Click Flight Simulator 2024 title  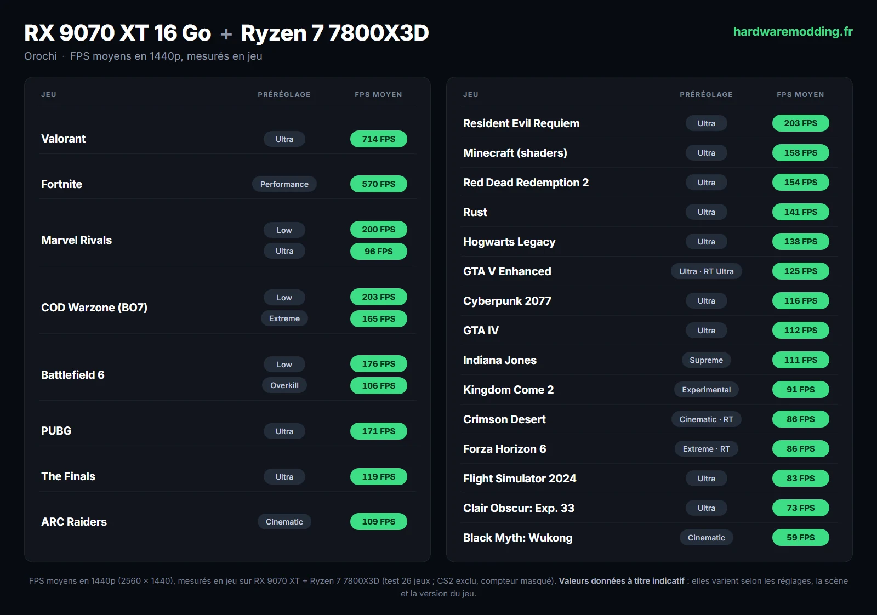(520, 479)
